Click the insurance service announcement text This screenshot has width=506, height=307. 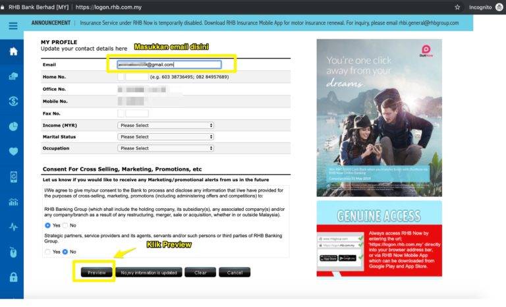point(269,23)
